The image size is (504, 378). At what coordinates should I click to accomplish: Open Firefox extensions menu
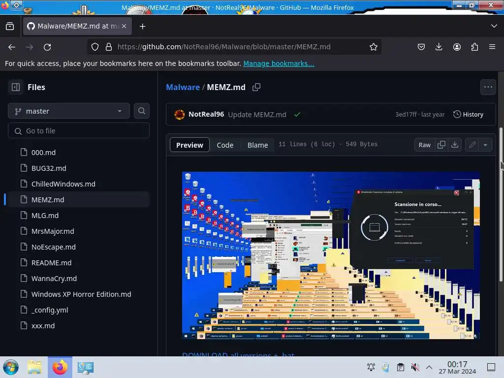pos(474,47)
